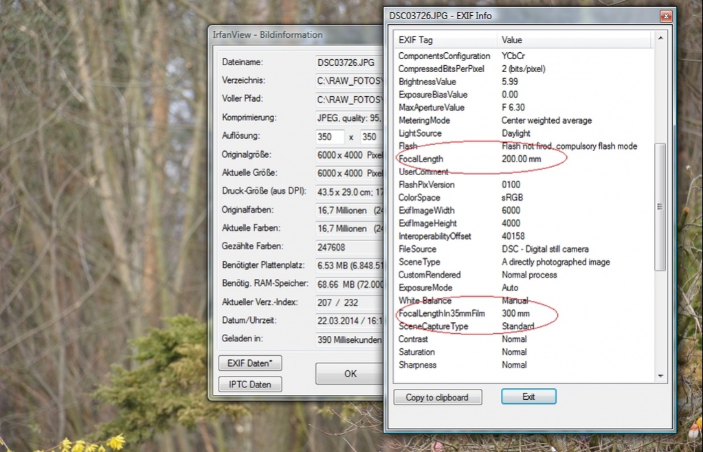The height and width of the screenshot is (452, 703).
Task: Sort by the EXIF Tag column header
Action: coord(445,40)
